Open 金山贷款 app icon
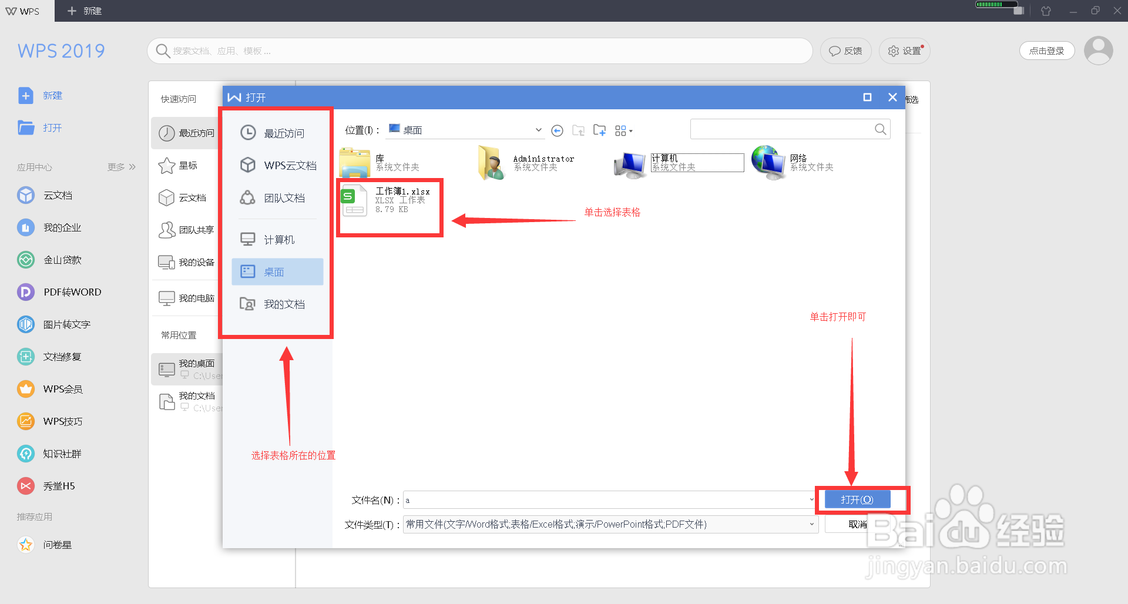 click(26, 260)
